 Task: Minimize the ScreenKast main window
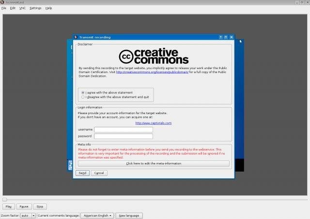point(297,2)
